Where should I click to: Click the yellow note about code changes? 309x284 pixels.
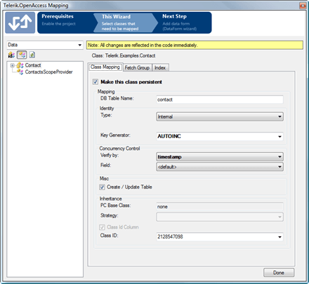(195, 45)
